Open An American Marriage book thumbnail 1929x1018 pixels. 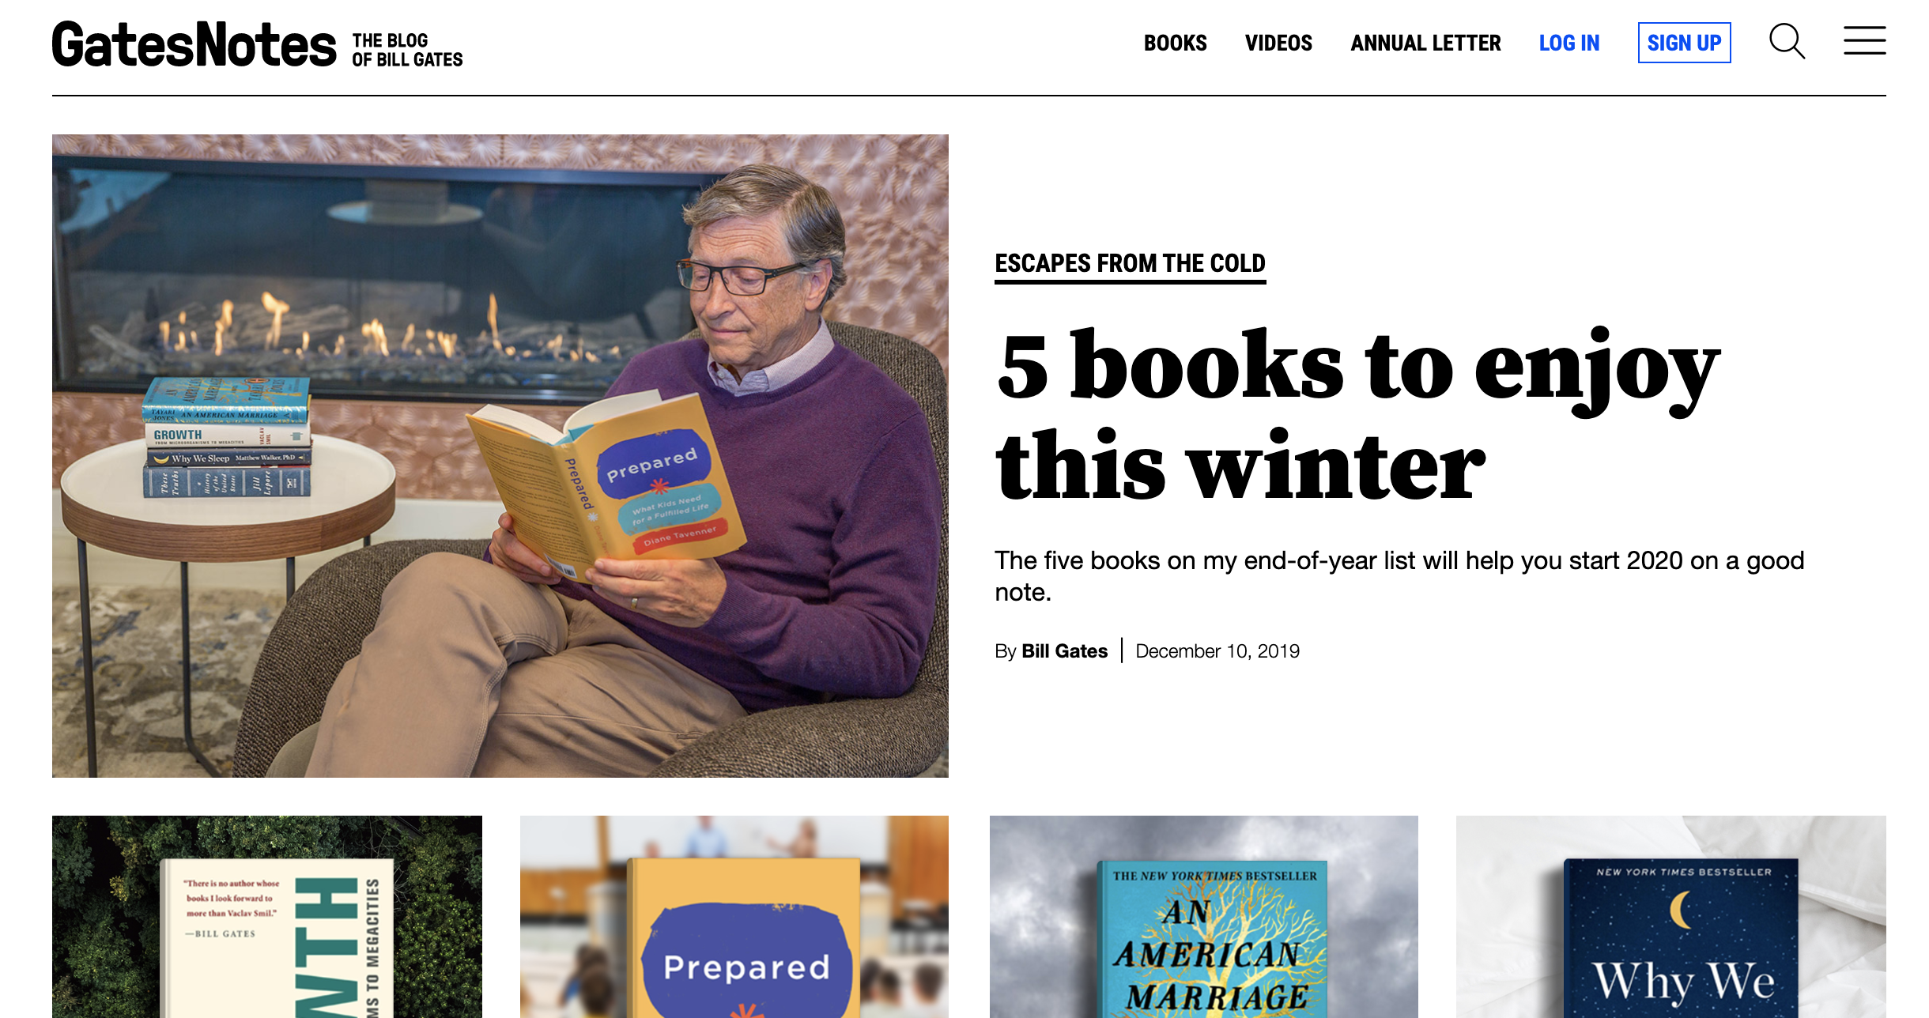(x=1203, y=917)
